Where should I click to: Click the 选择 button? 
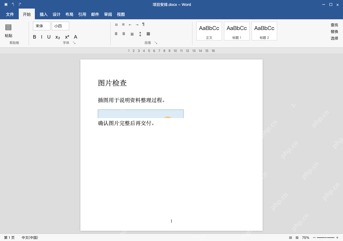334,38
